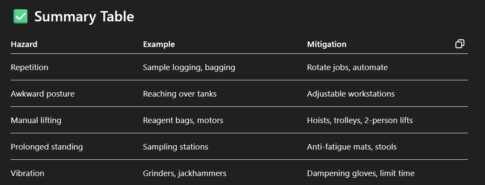Click the Vibration hazard cell
485x185 pixels.
(27, 173)
